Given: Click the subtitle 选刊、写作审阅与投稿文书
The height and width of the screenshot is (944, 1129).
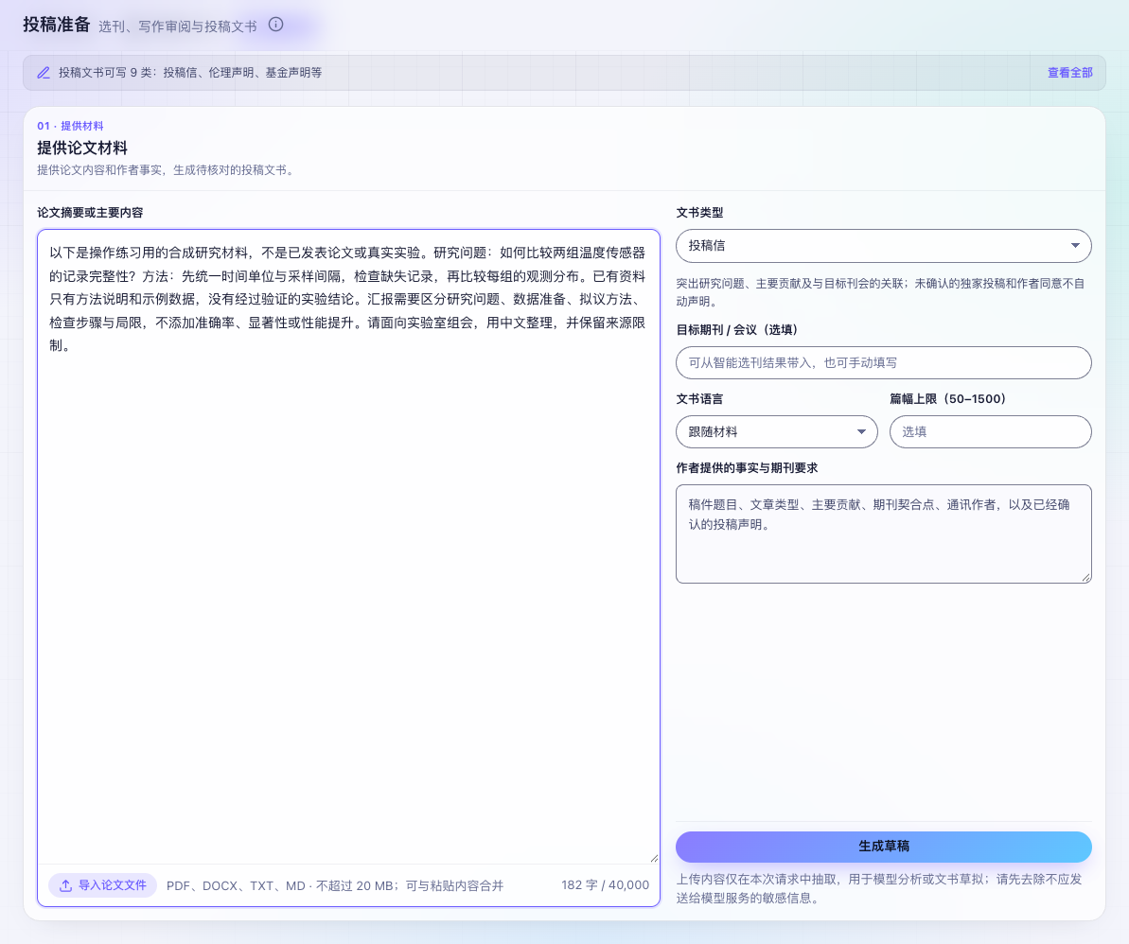Looking at the screenshot, I should click(x=177, y=26).
